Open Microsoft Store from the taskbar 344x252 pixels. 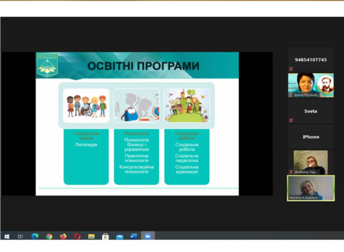click(x=105, y=236)
